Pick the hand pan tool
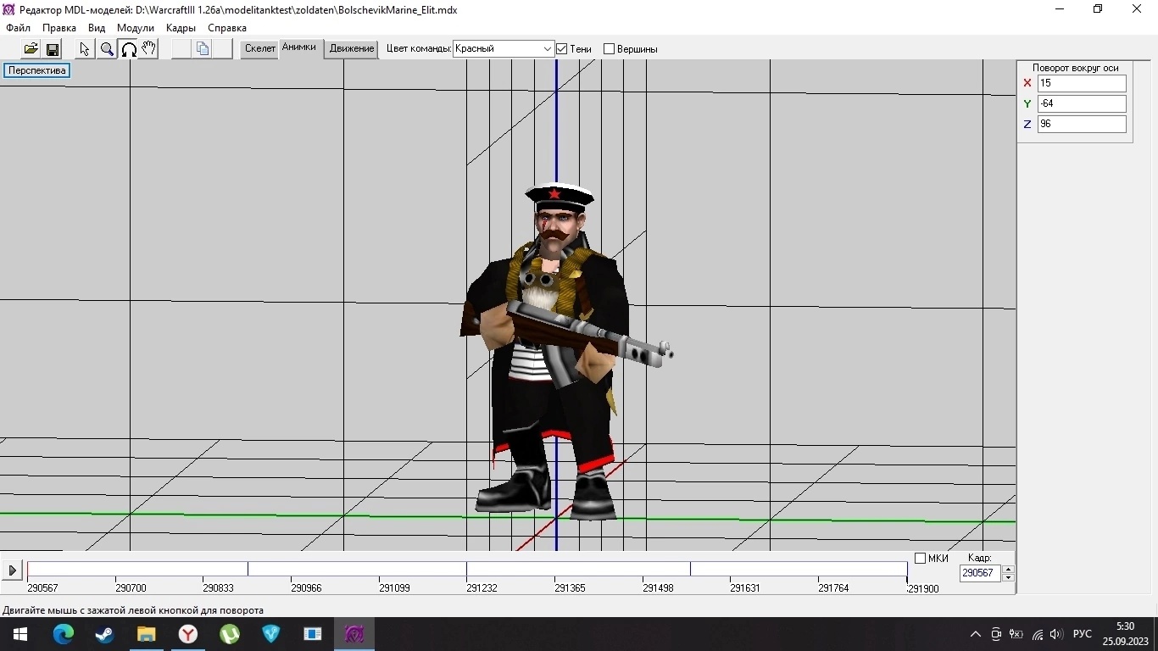Image resolution: width=1158 pixels, height=651 pixels. point(149,49)
